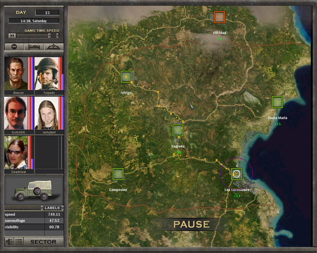
Task: Click the Campesino map label
Action: 118,190
